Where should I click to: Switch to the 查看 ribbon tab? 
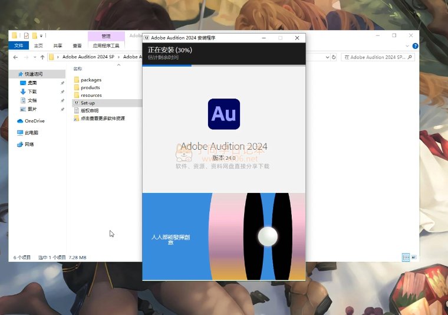click(x=77, y=46)
